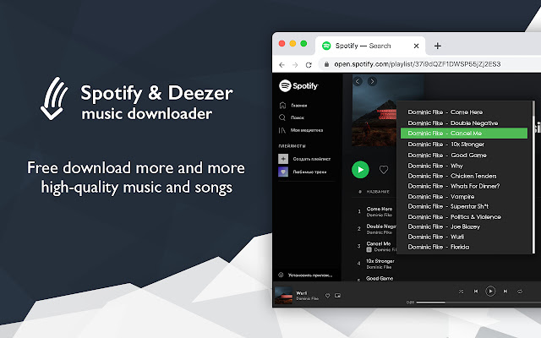Click the create playlist plus icon
Viewport: 541px width, 338px height.
coord(283,159)
